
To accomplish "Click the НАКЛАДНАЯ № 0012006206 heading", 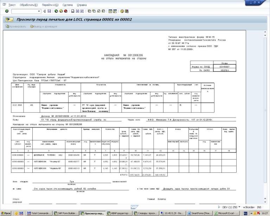I will (x=123, y=55).
